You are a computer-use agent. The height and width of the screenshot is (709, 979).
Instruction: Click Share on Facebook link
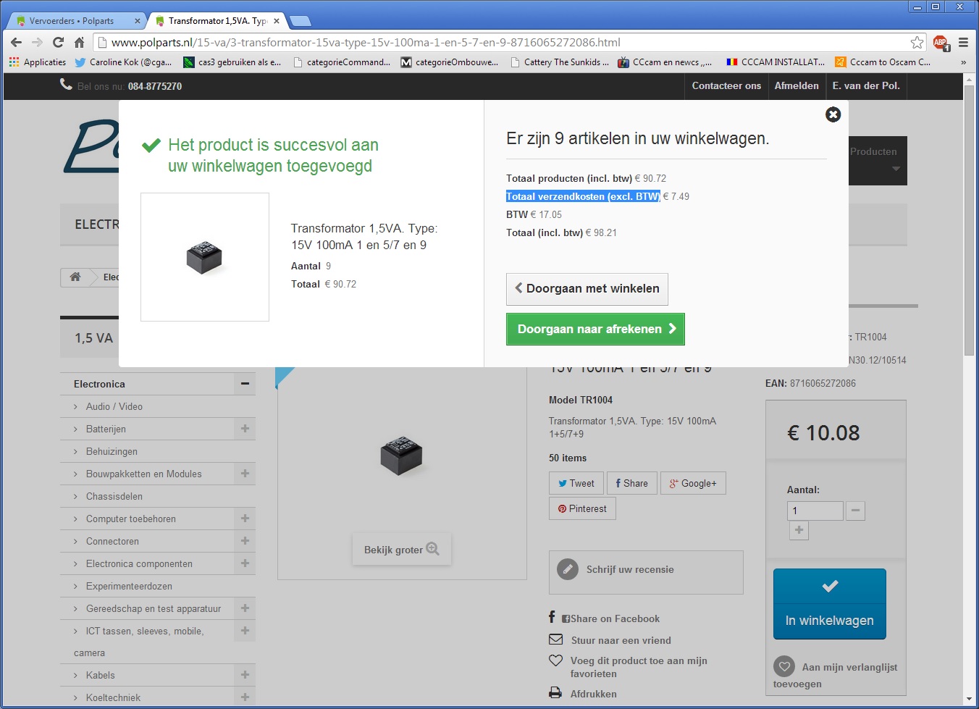pos(615,618)
